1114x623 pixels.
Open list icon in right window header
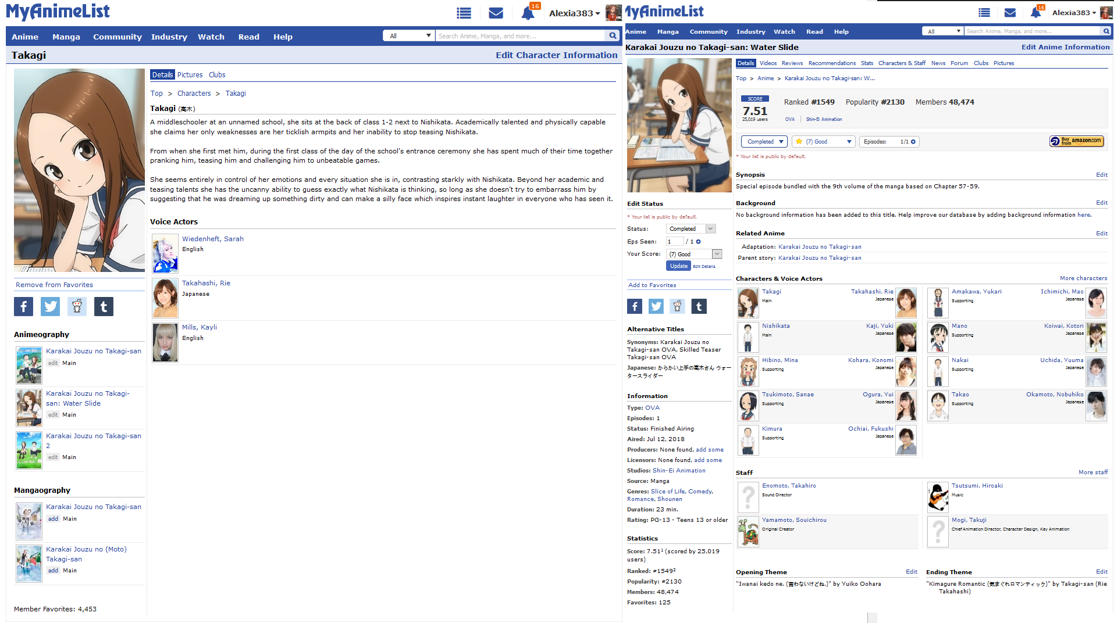pyautogui.click(x=984, y=12)
